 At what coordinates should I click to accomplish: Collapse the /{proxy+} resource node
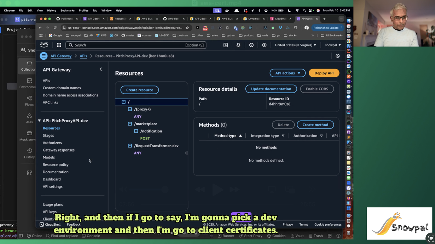tap(130, 109)
